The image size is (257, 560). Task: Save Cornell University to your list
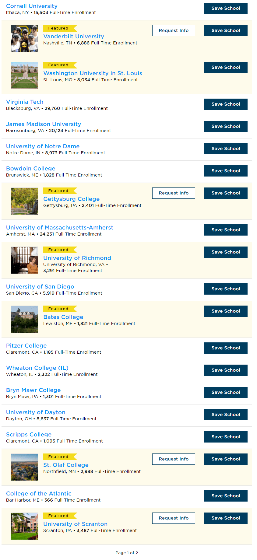tap(226, 8)
